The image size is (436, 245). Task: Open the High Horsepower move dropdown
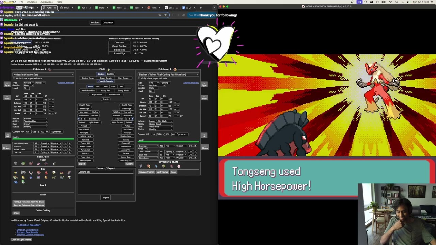click(x=22, y=143)
